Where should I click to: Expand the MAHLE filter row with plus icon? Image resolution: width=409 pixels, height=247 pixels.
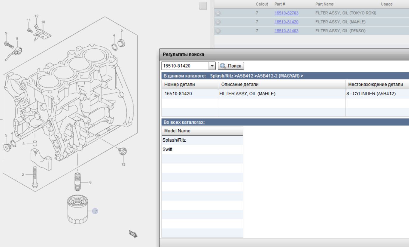point(217,22)
